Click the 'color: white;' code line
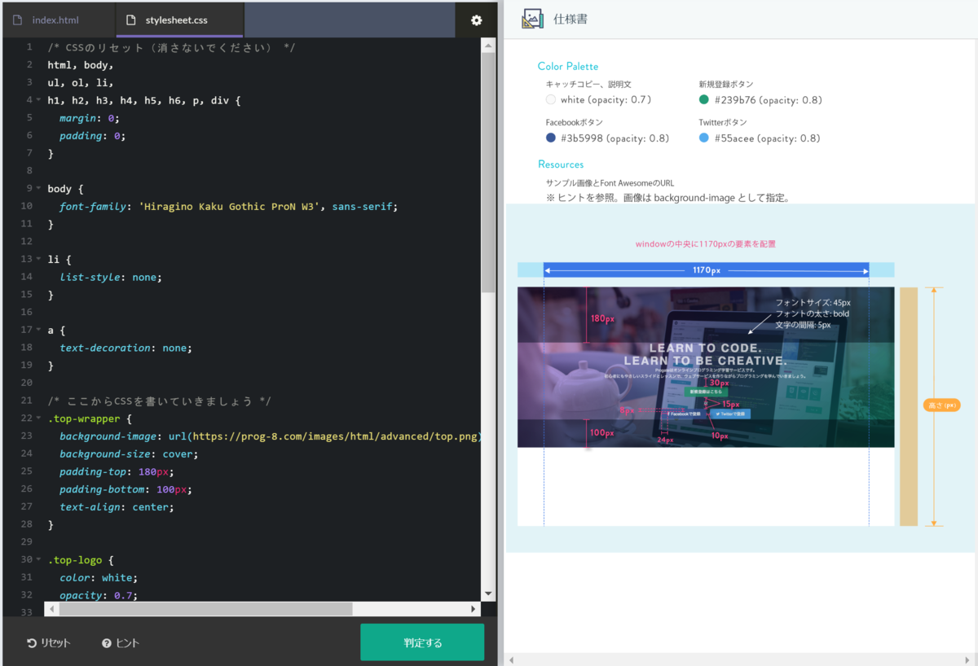This screenshot has height=666, width=978. (x=99, y=578)
